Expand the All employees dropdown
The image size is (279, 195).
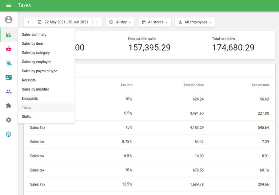click(195, 22)
